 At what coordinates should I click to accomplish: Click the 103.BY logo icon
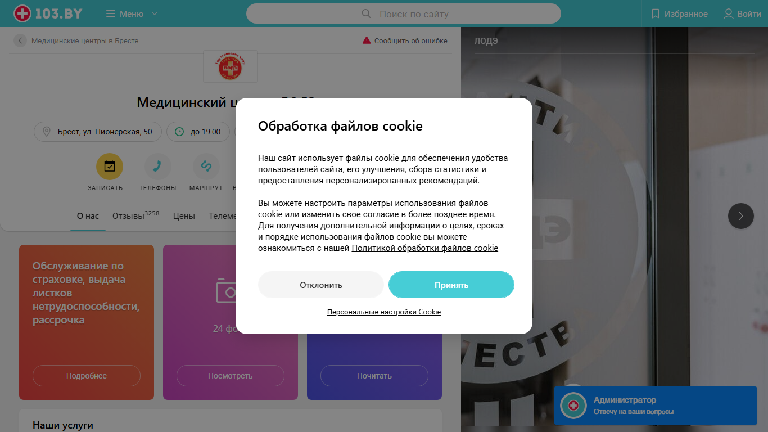[22, 13]
